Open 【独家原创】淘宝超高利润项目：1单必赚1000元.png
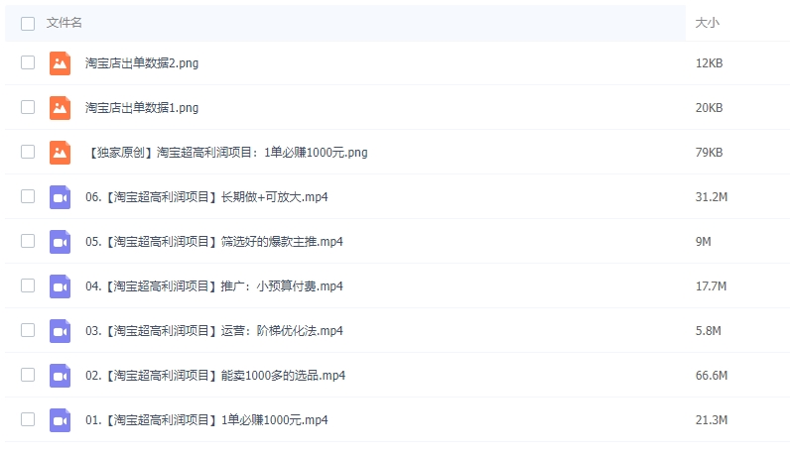 (x=226, y=153)
